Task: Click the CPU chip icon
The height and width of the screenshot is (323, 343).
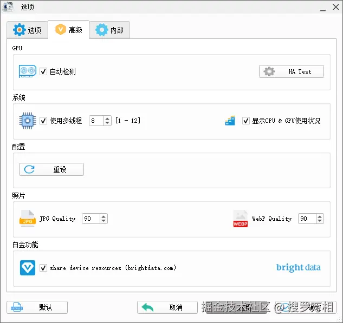Action: [x=28, y=121]
